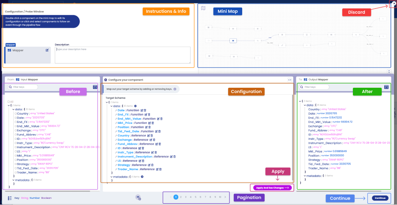
Task: Tick the Country checkbox in input data
Action: (x=16, y=114)
